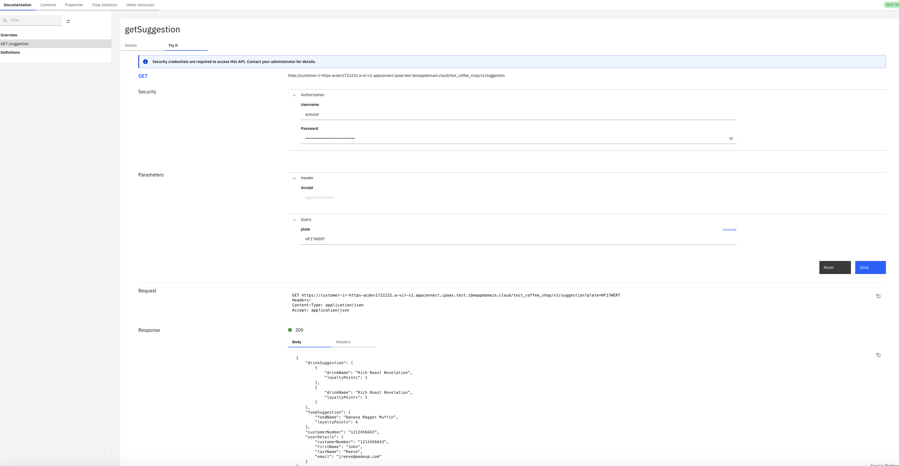Copy the response body with copy icon
This screenshot has width=899, height=466.
[878, 355]
